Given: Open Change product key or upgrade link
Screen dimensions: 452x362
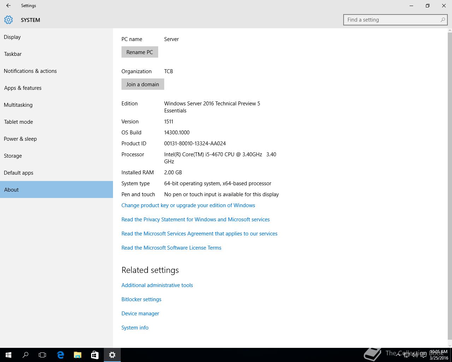Looking at the screenshot, I should [188, 205].
